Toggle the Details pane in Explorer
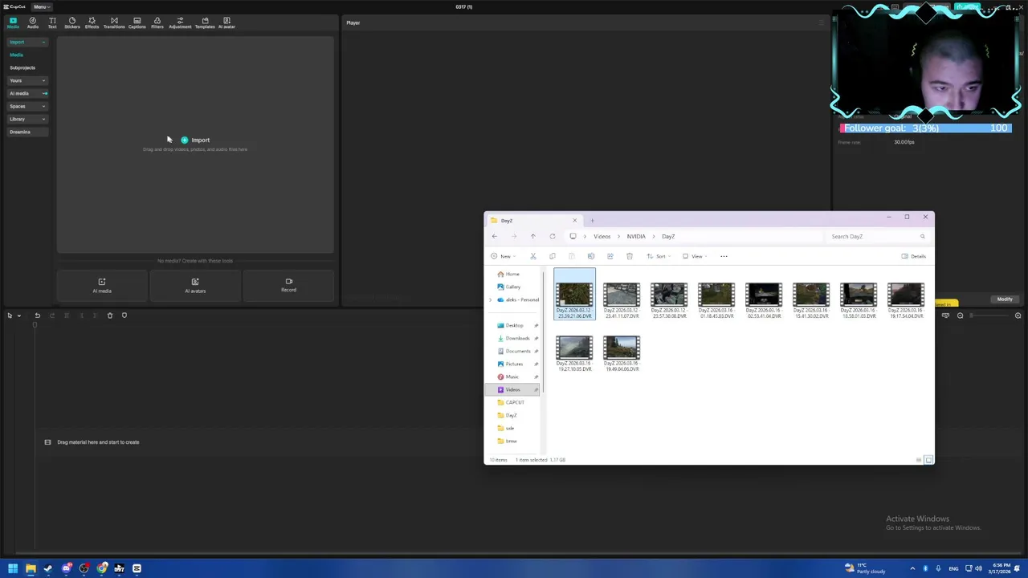 (x=914, y=256)
